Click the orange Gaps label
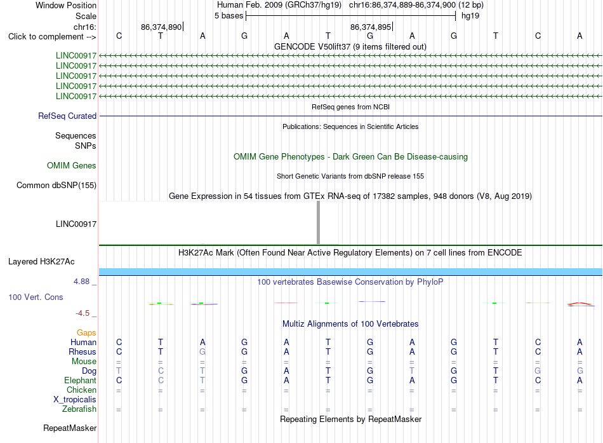 86,332
